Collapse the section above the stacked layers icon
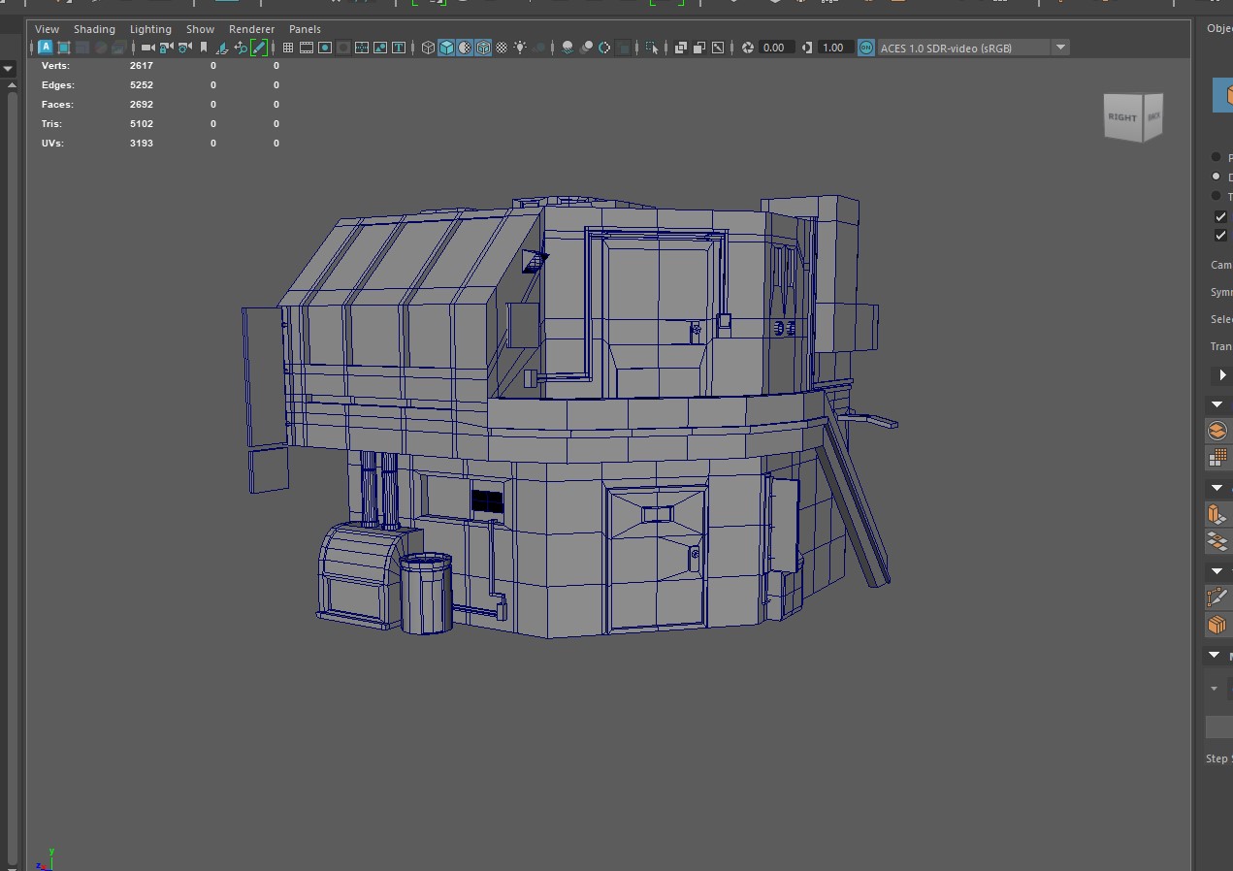The image size is (1233, 871). [x=1217, y=404]
